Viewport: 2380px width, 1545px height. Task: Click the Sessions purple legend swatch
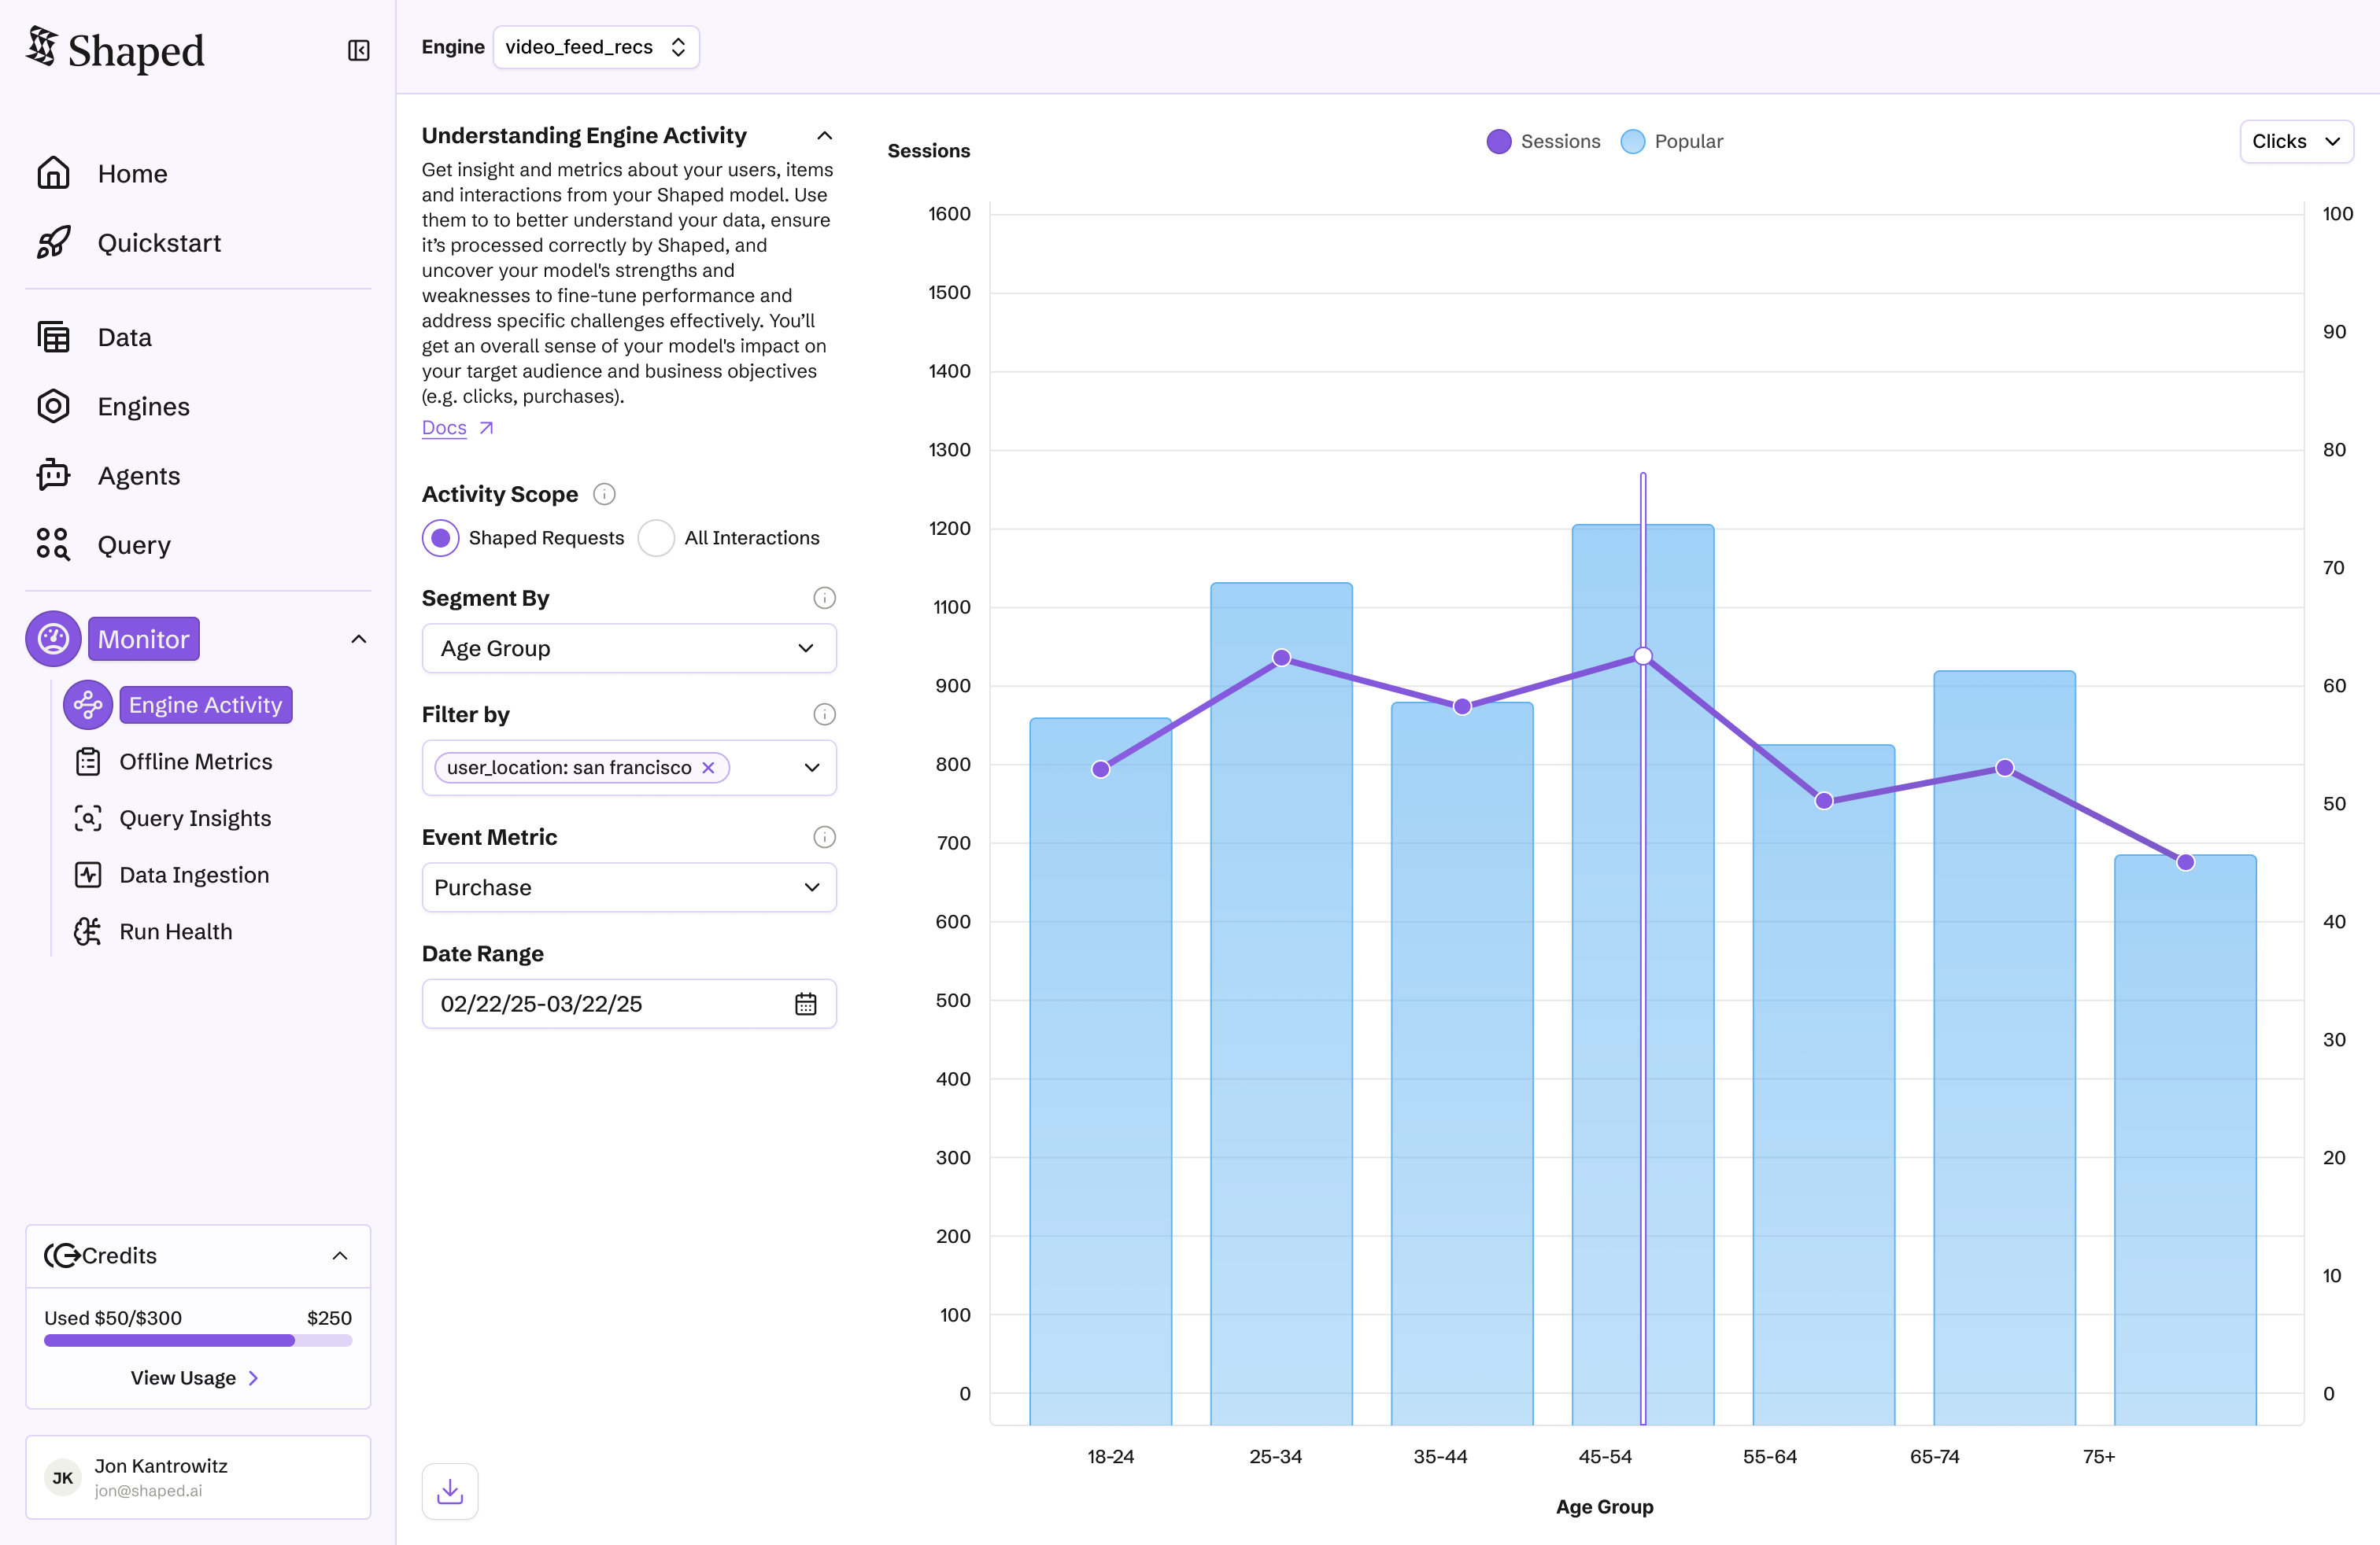click(x=1498, y=142)
